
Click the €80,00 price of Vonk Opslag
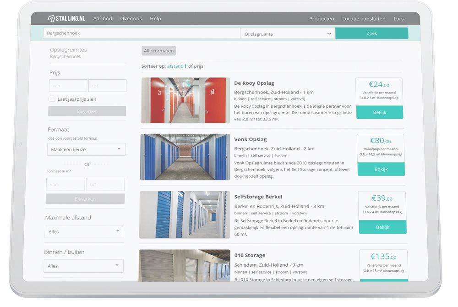coord(380,141)
